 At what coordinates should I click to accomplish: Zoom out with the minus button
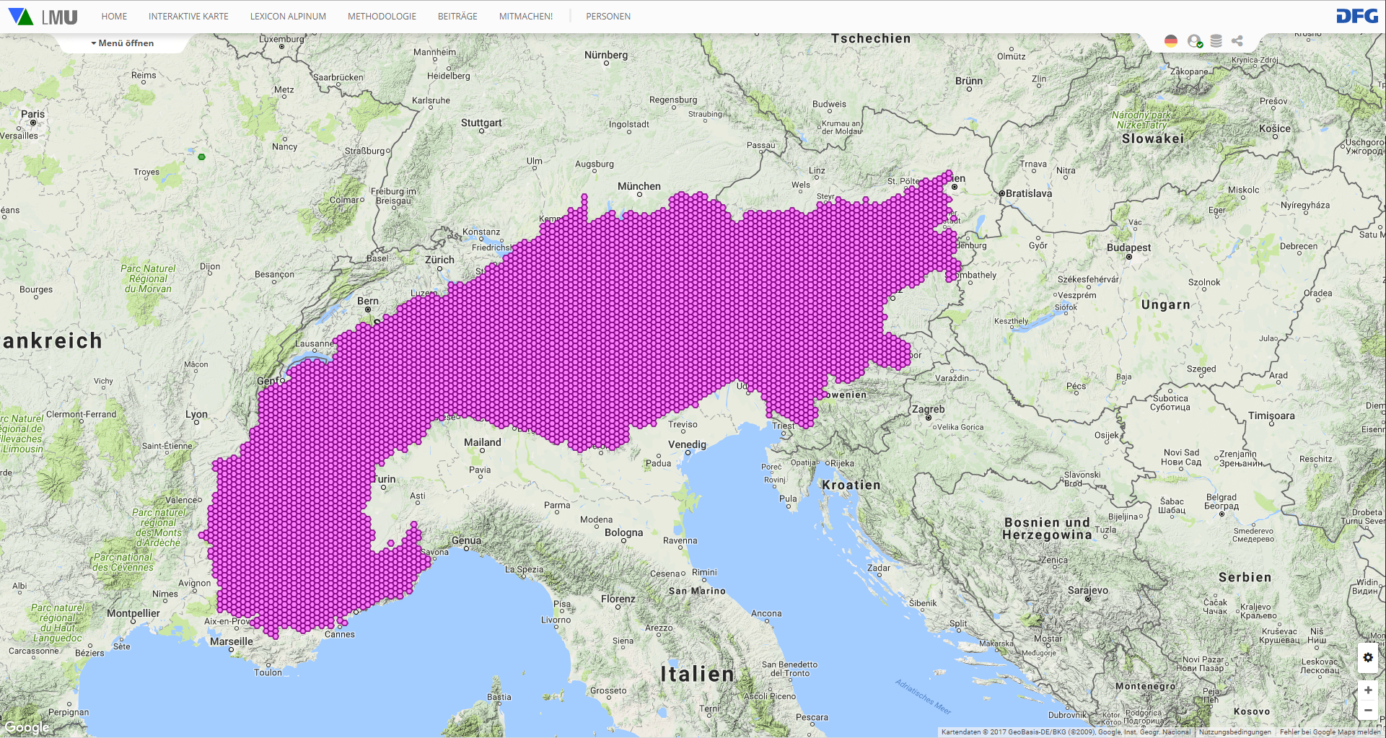1367,711
